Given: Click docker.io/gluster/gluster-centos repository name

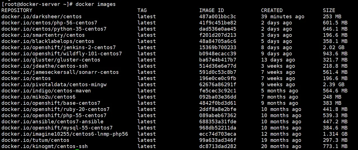Looking at the screenshot, I should tap(51, 60).
